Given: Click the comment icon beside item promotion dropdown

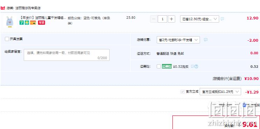Looking at the screenshot, I should 222,19.
